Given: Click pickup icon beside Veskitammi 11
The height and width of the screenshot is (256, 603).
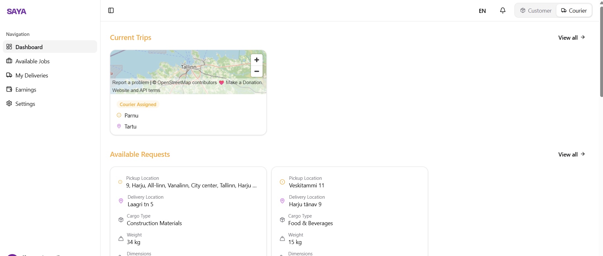Looking at the screenshot, I should coord(282,182).
